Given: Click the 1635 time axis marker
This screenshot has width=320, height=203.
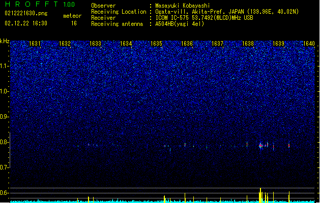Looking at the screenshot, I should pyautogui.click(x=156, y=44).
